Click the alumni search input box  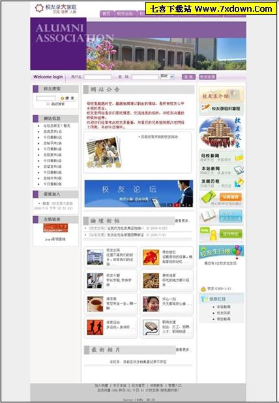pyautogui.click(x=46, y=98)
